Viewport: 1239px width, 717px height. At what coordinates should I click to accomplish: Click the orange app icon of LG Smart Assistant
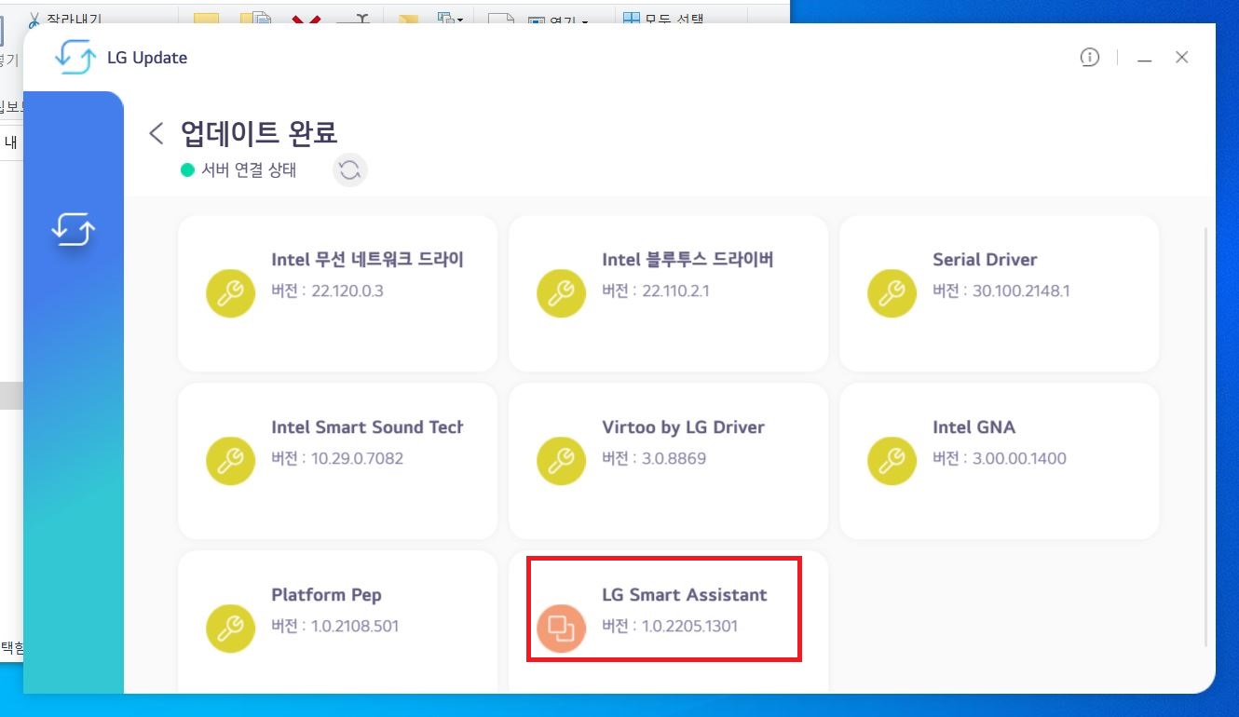coord(561,628)
